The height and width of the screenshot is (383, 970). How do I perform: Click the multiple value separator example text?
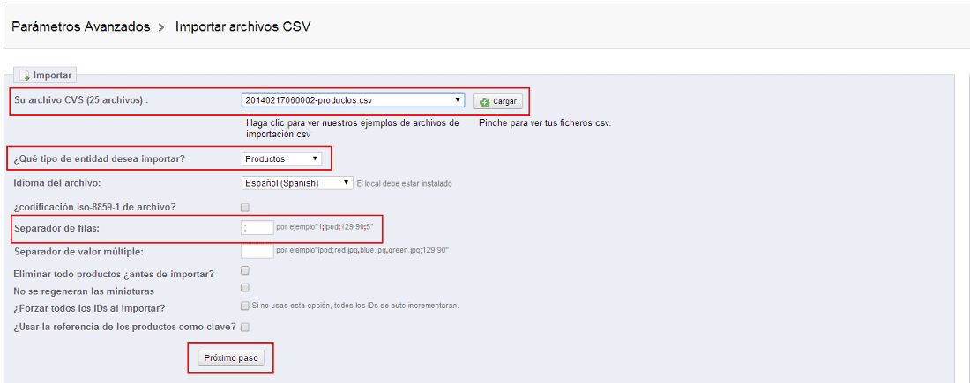(362, 250)
